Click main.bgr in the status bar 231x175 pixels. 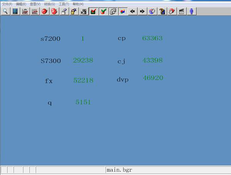pyautogui.click(x=119, y=170)
